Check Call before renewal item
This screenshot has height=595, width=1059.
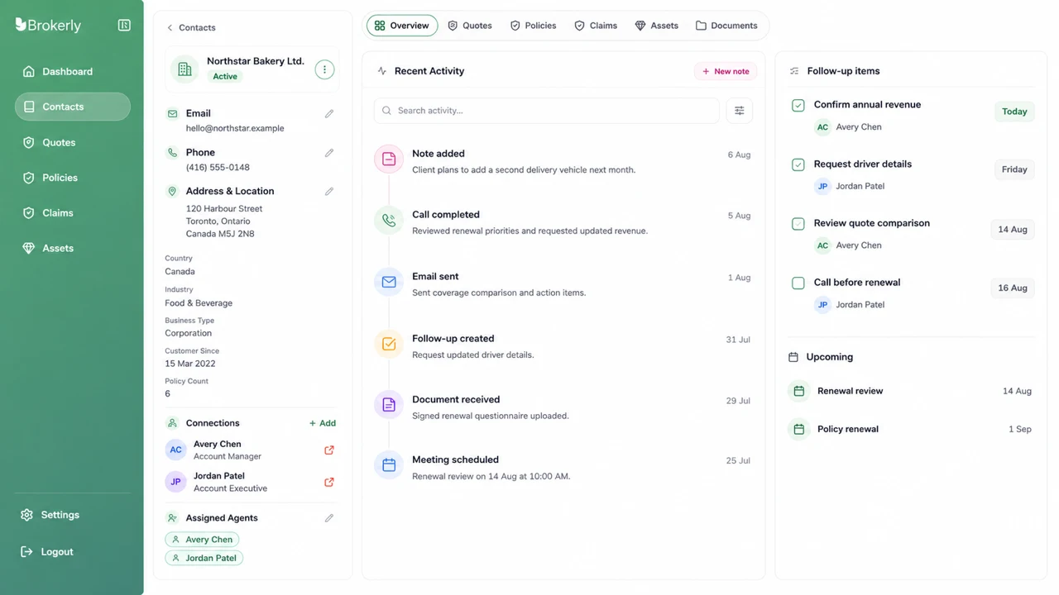click(798, 283)
